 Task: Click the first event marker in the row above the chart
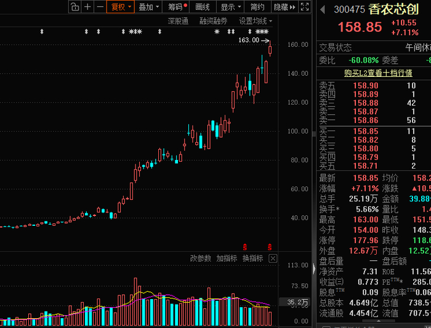click(x=42, y=31)
